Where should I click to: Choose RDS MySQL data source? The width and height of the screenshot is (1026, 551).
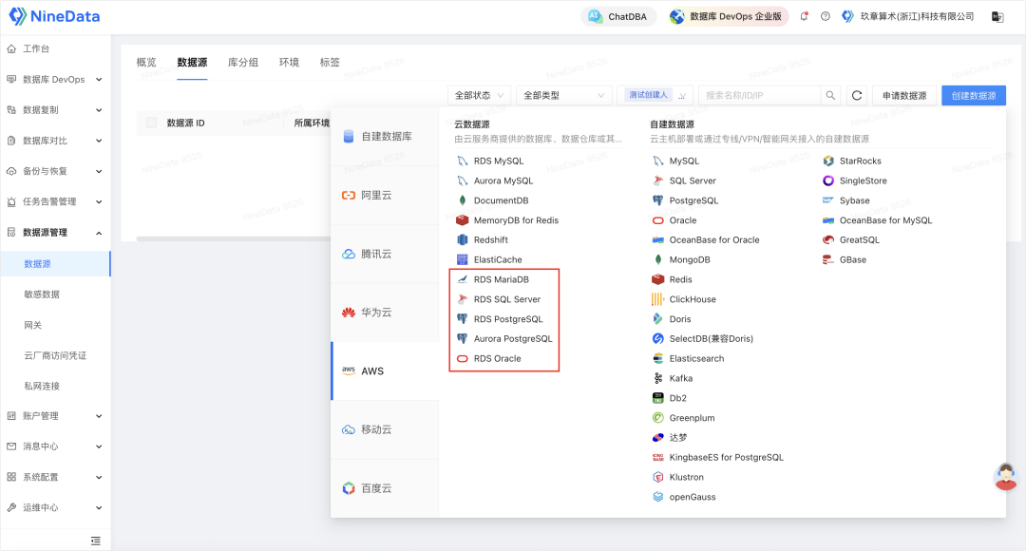tap(490, 161)
